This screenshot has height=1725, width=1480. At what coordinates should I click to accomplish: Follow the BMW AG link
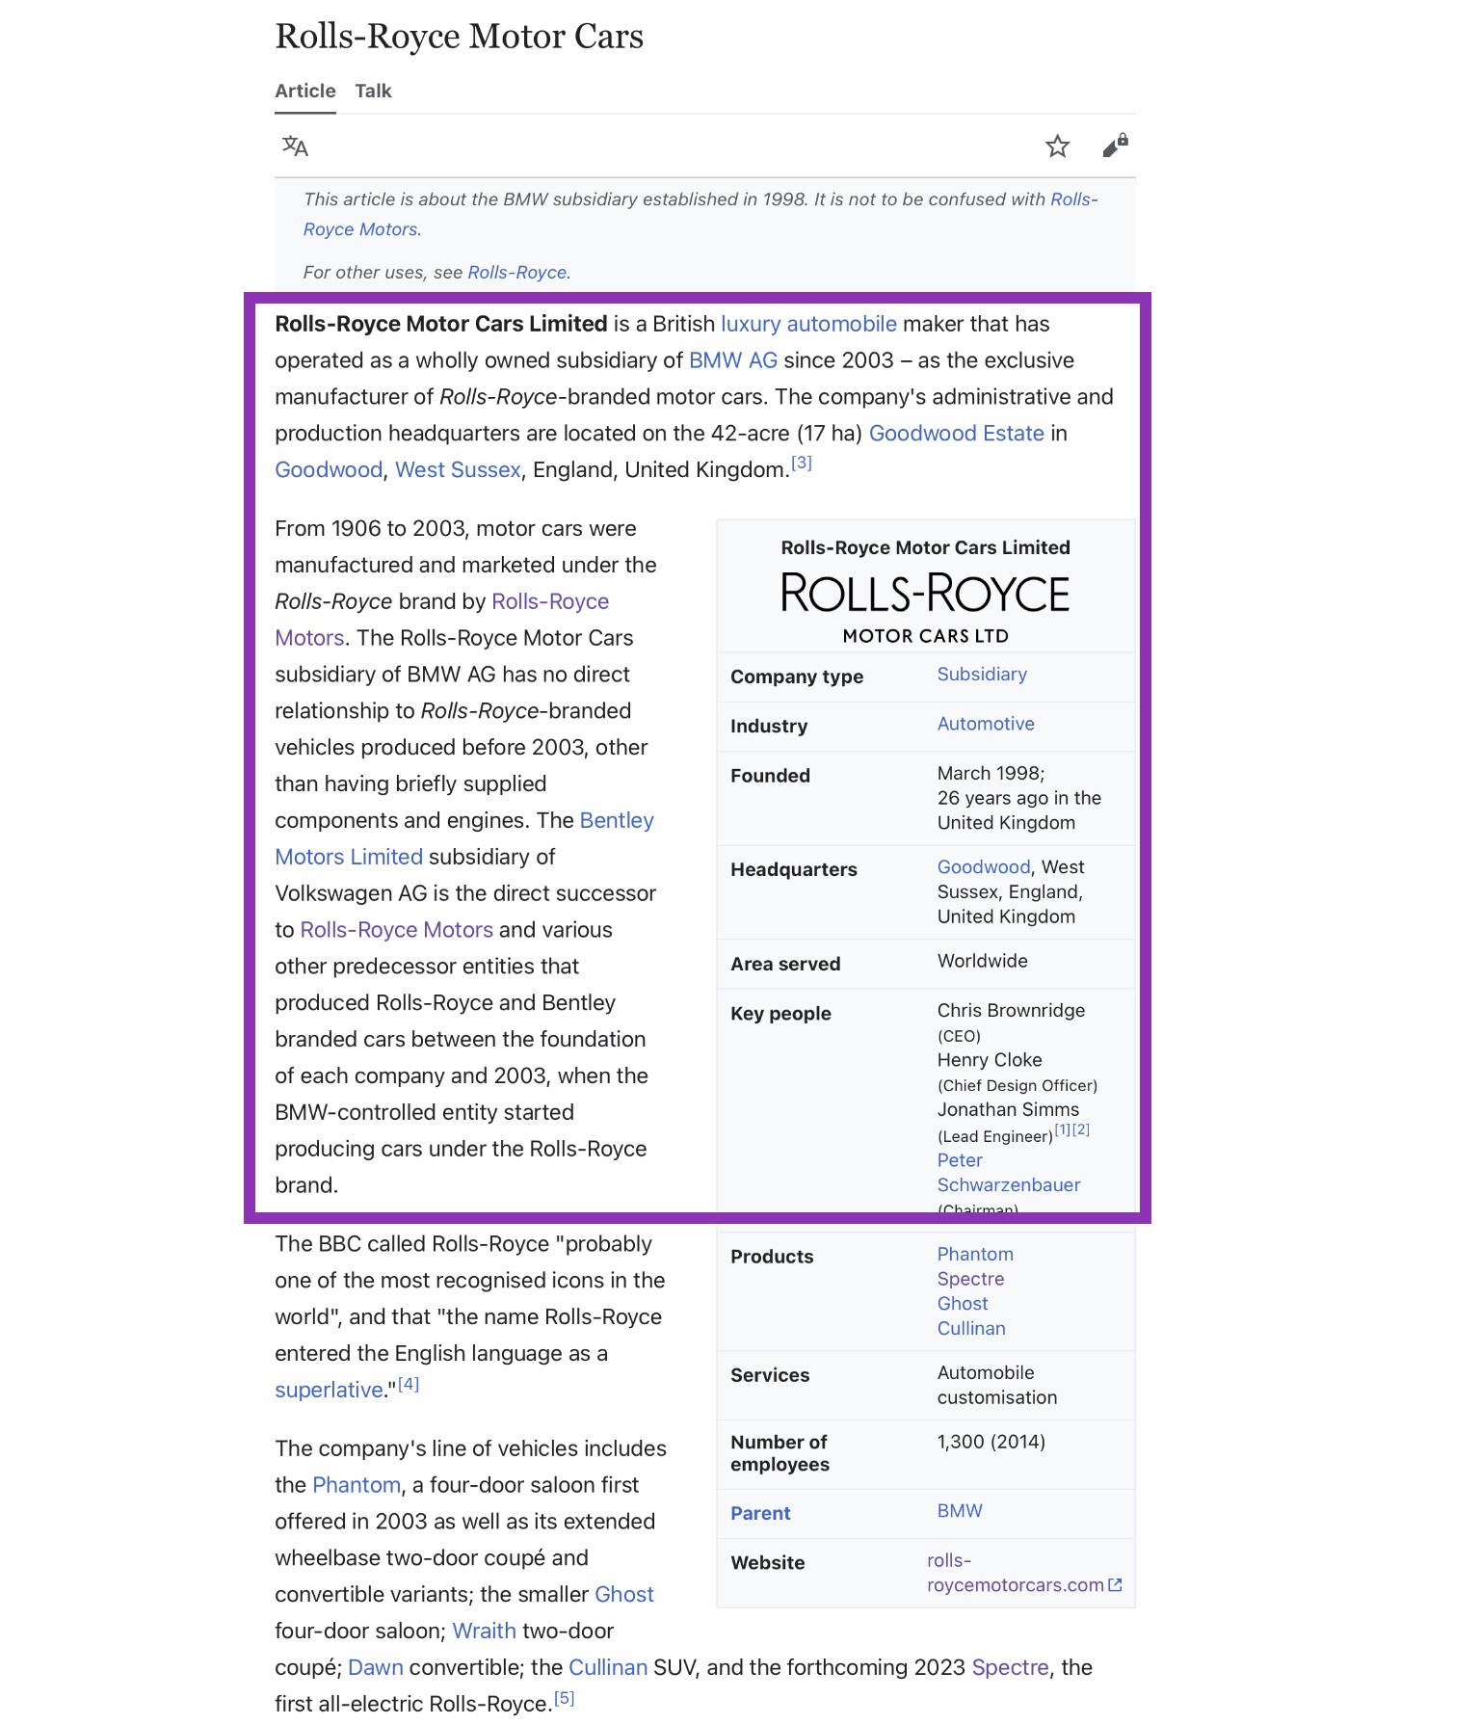point(732,360)
